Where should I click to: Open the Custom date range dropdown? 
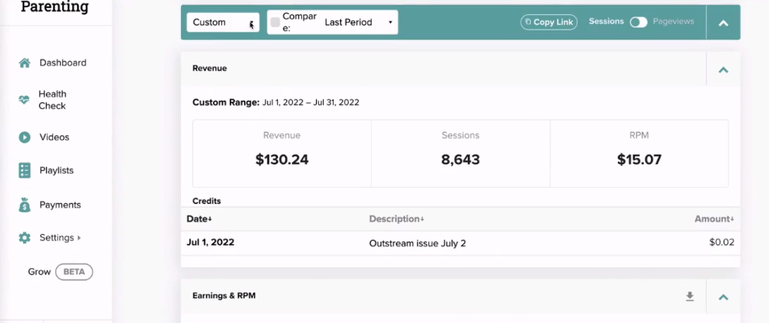click(223, 22)
